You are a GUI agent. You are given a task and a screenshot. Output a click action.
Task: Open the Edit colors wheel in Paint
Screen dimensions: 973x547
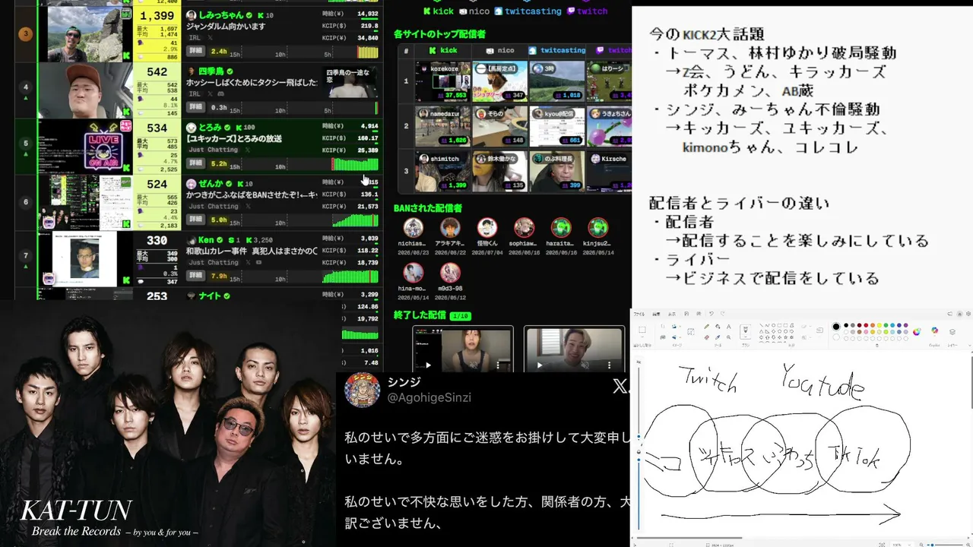(x=917, y=331)
